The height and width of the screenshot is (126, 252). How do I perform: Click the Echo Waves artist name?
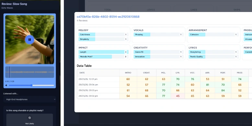coord(7,8)
